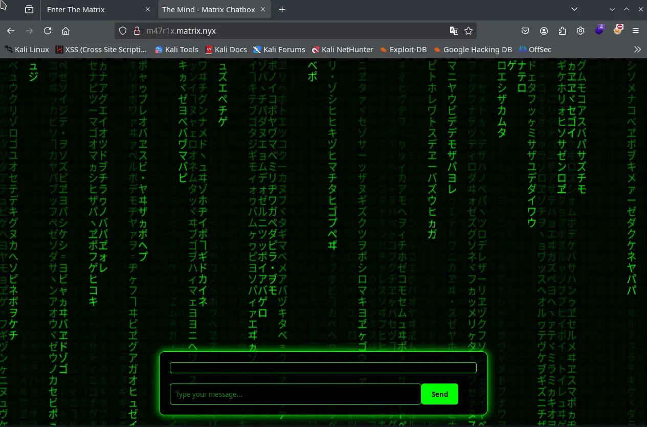The image size is (647, 427).
Task: Open the list all tabs dropdown
Action: 574,9
